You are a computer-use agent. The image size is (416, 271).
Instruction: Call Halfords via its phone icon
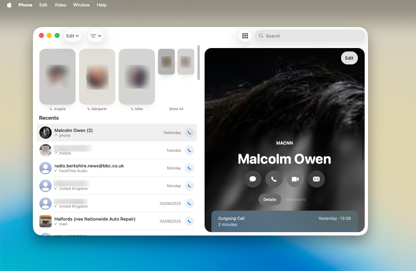[190, 221]
